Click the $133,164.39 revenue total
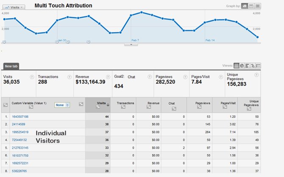284x177 pixels. (90, 82)
